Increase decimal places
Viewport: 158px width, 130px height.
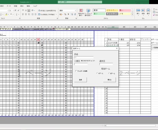72,14
